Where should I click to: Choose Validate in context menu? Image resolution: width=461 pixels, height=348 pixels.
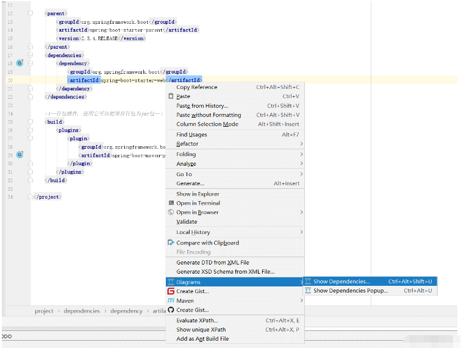(235, 222)
